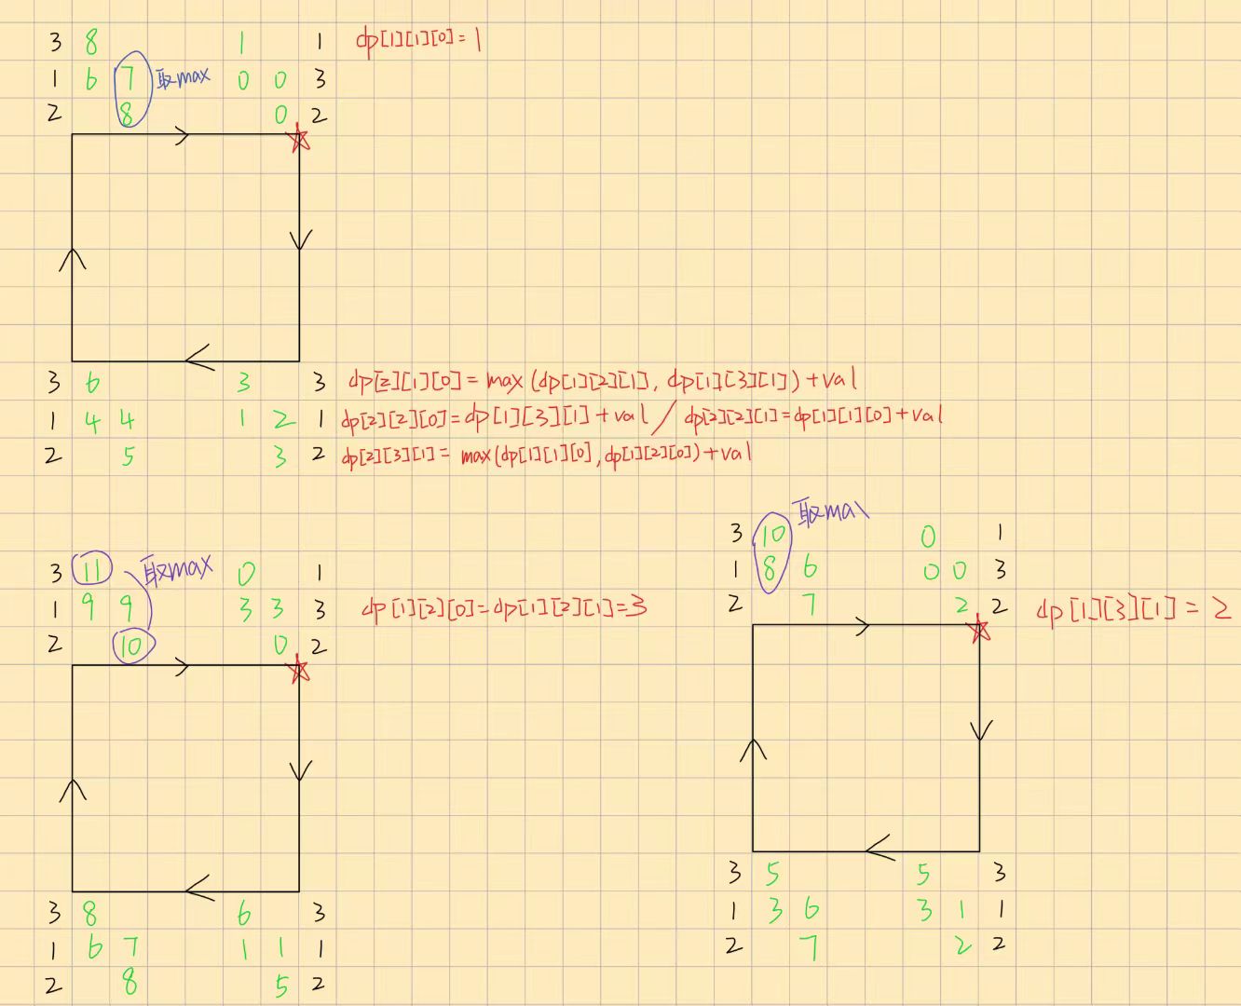Screen dimensions: 1241x1006
Task: Click the blue 取max label beside circled 11
Action: [x=177, y=567]
